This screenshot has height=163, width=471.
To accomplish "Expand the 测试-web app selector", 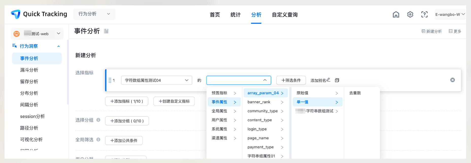I will point(37,34).
